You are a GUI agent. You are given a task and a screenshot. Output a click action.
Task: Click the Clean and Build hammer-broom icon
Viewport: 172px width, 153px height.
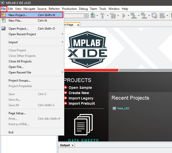click(x=113, y=16)
